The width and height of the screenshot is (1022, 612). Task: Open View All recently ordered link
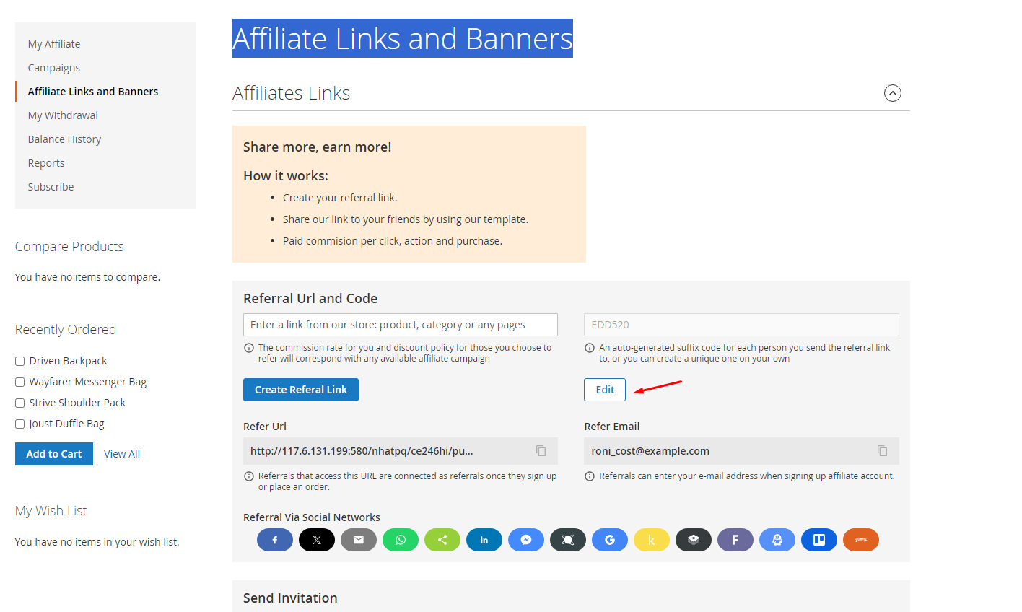(x=122, y=454)
